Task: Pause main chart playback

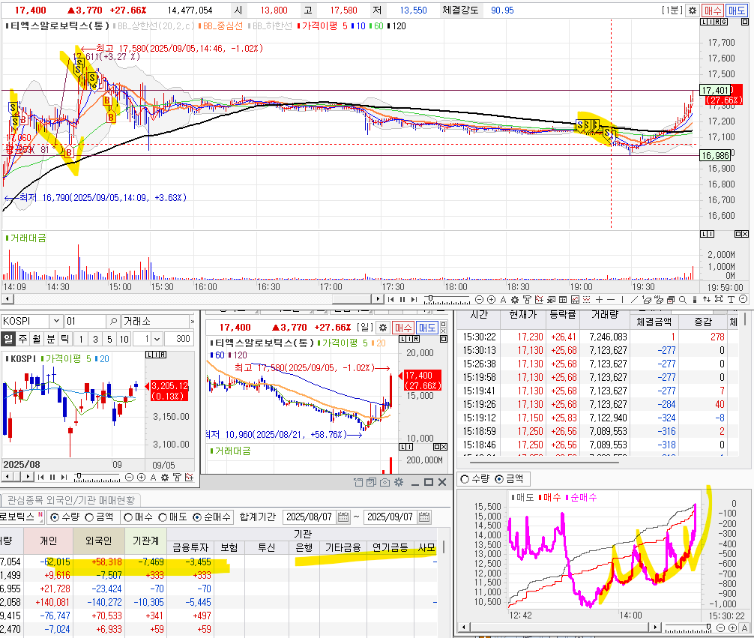Action: [x=402, y=299]
